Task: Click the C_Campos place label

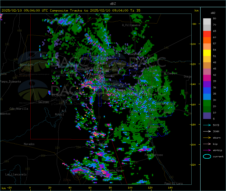Action: coord(171,73)
